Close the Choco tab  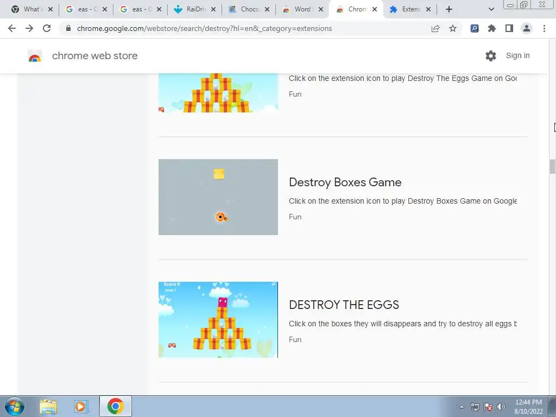[x=267, y=10]
